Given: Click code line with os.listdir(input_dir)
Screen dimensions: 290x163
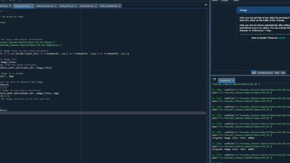Looking at the screenshot, I should pos(64,53).
